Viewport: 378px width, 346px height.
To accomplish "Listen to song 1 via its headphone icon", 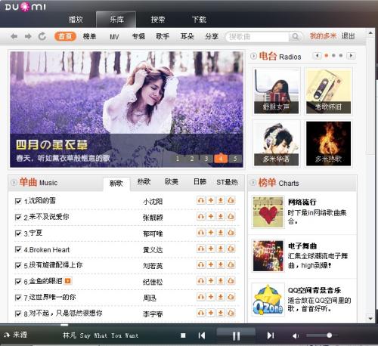I will pyautogui.click(x=201, y=200).
